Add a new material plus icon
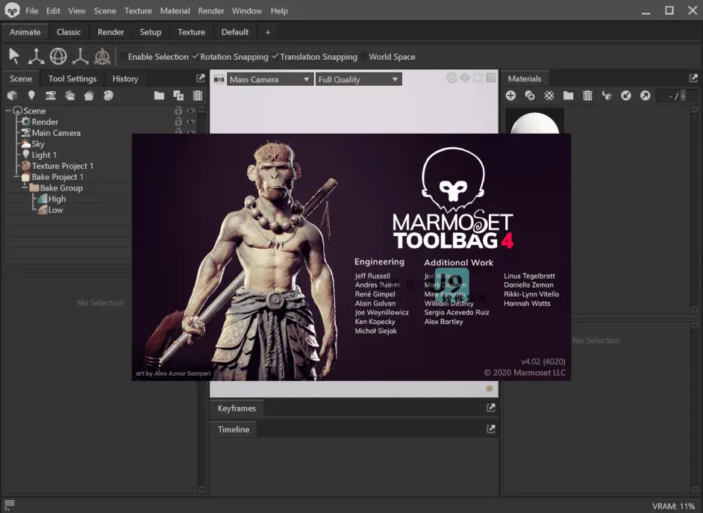 click(510, 95)
